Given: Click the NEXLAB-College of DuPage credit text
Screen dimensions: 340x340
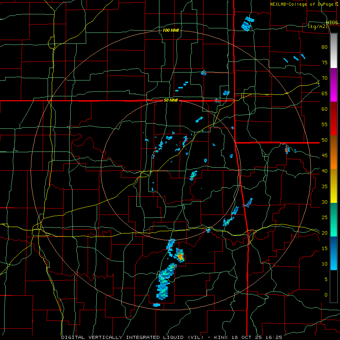Looking at the screenshot, I should (302, 4).
